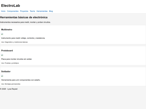Click the Multímetro card heading
Image resolution: width=146 pixels, height=109 pixels.
pyautogui.click(x=7, y=30)
